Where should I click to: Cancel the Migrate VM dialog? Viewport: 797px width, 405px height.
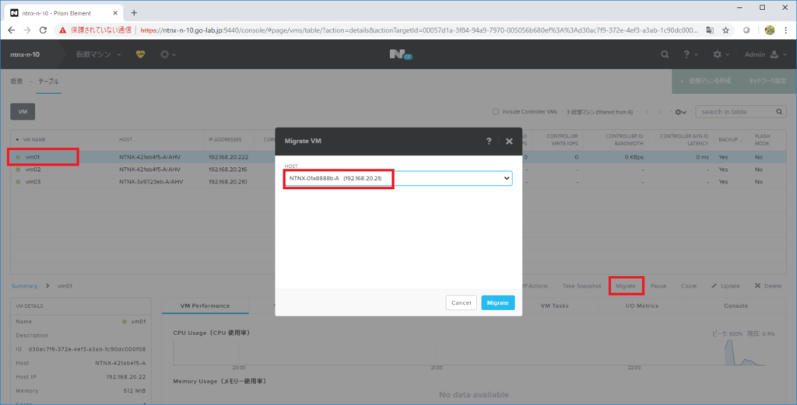(x=461, y=302)
